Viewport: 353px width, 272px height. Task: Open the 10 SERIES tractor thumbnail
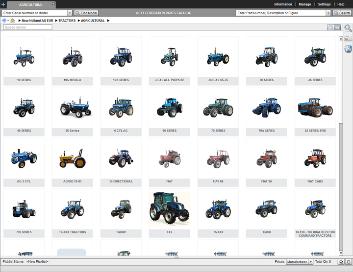24,61
